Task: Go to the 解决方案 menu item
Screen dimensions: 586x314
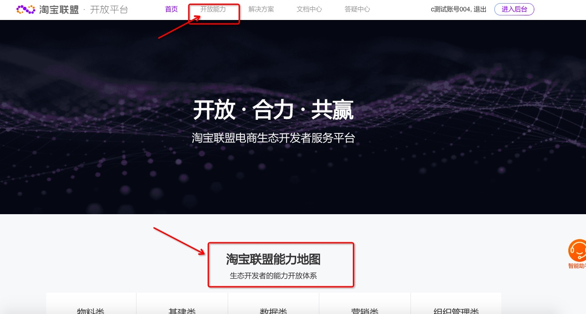Action: coord(261,9)
